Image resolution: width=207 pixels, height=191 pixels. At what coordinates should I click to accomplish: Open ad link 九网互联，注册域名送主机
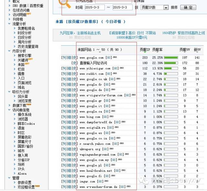coord(80,33)
